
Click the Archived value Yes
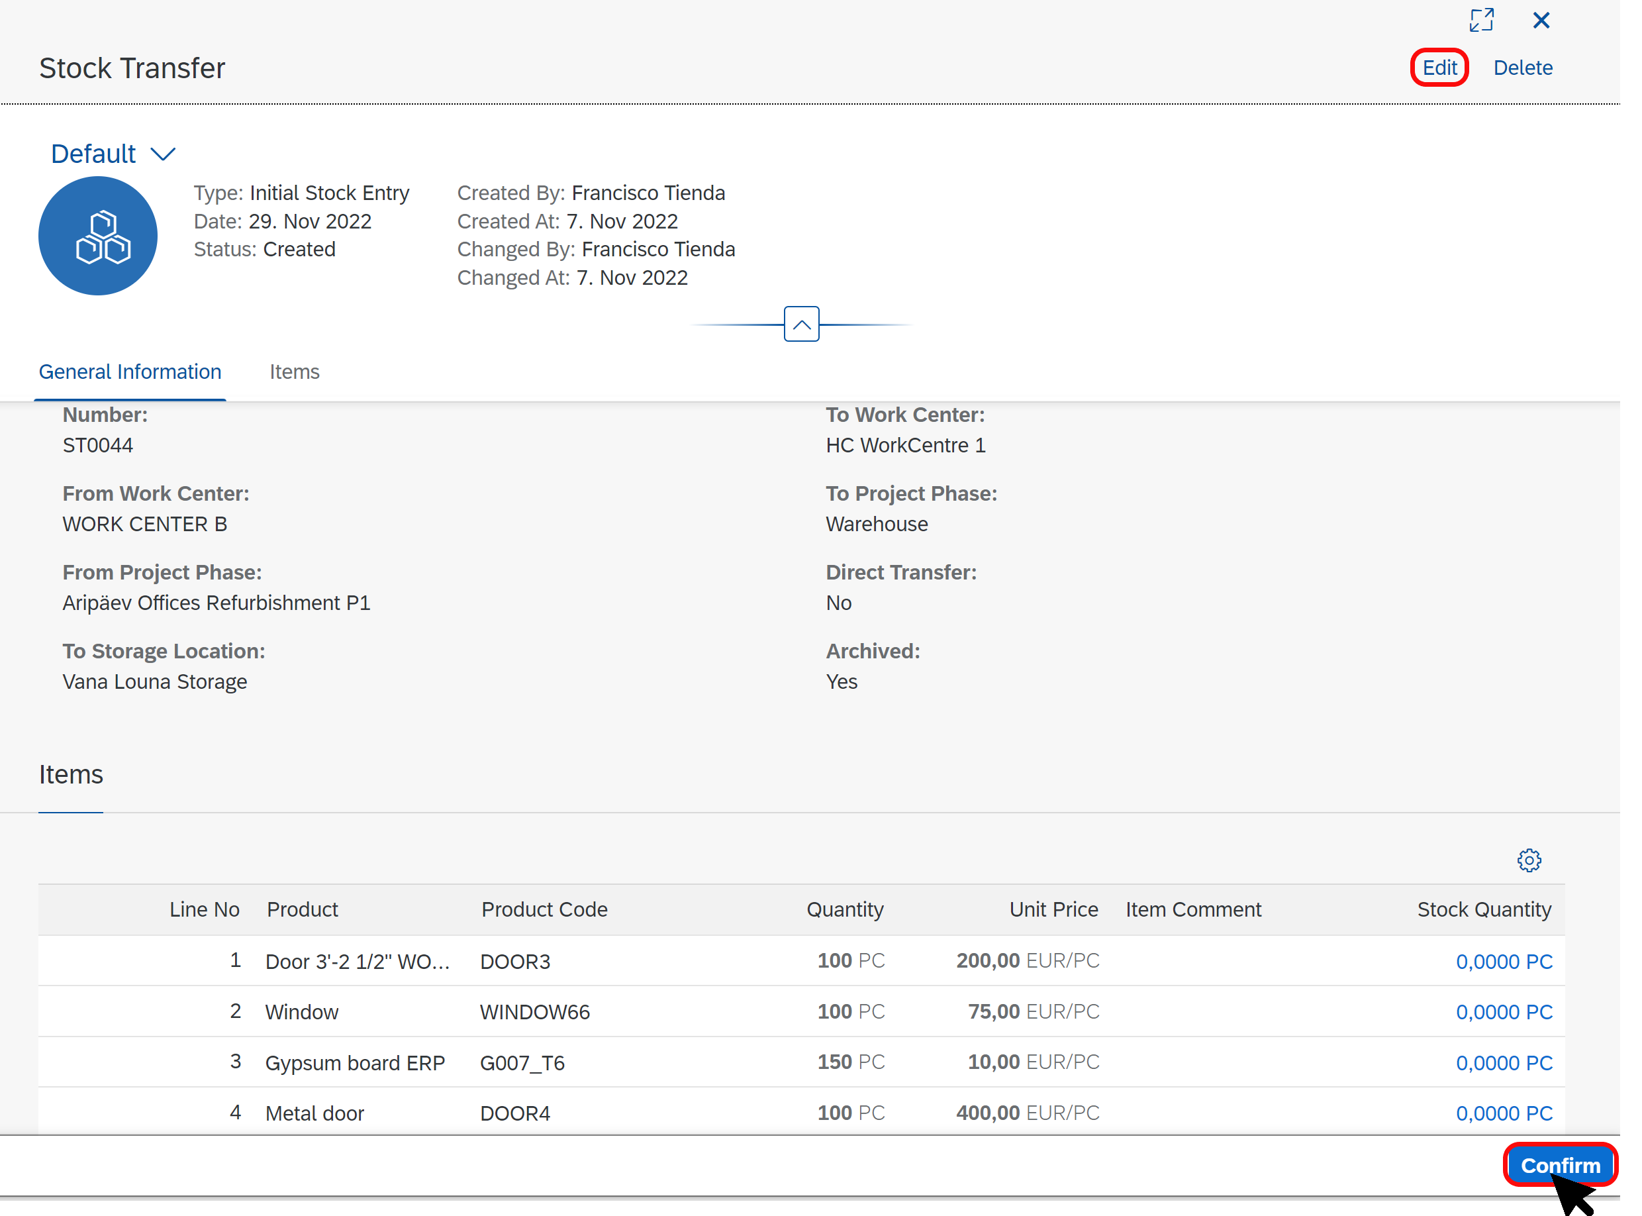[841, 682]
